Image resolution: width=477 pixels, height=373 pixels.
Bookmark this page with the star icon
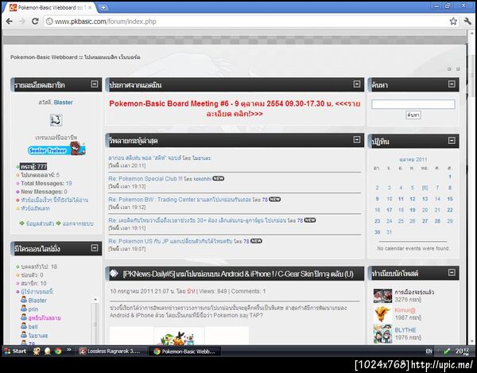tap(453, 21)
